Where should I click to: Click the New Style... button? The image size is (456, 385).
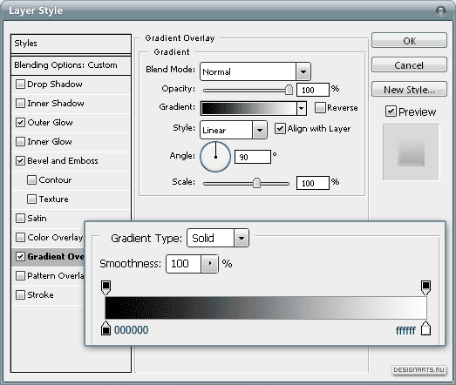[x=409, y=89]
